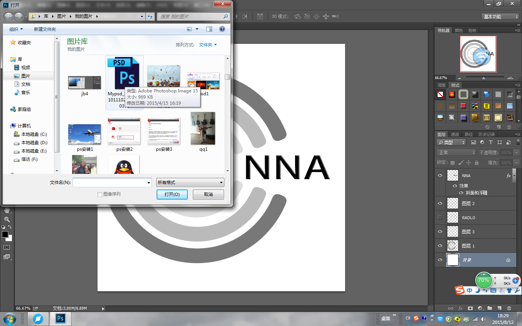Click 新建文件夹 in dialog toolbar

pyautogui.click(x=45, y=29)
